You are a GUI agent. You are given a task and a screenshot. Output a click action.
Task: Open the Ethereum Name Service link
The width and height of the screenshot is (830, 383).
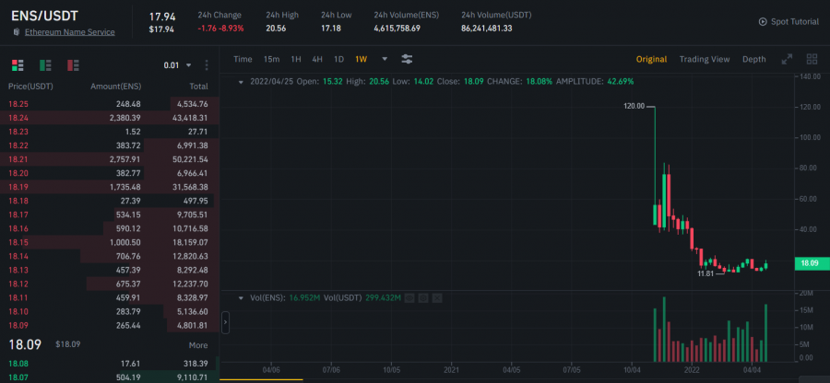tap(70, 32)
